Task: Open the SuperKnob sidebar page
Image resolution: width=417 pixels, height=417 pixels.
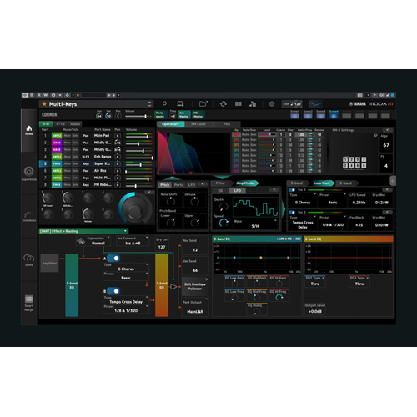Action: [x=29, y=173]
